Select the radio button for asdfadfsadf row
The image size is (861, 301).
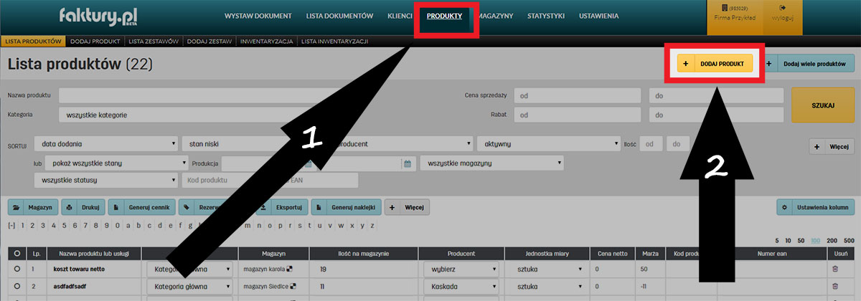click(x=17, y=287)
